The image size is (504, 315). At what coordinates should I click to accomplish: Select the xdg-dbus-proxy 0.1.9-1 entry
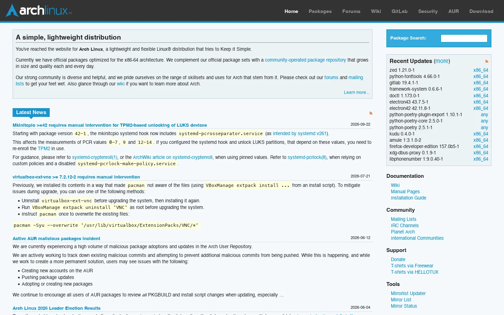pyautogui.click(x=413, y=153)
